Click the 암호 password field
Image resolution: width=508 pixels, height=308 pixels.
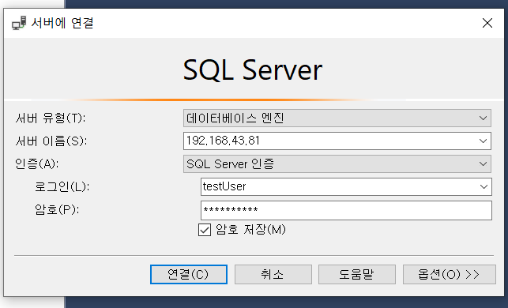pos(346,210)
